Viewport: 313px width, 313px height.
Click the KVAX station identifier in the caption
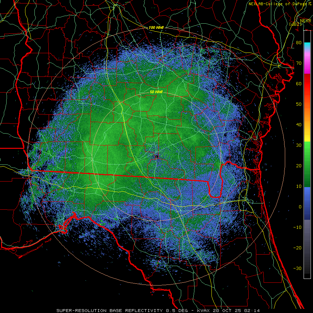tap(204, 311)
